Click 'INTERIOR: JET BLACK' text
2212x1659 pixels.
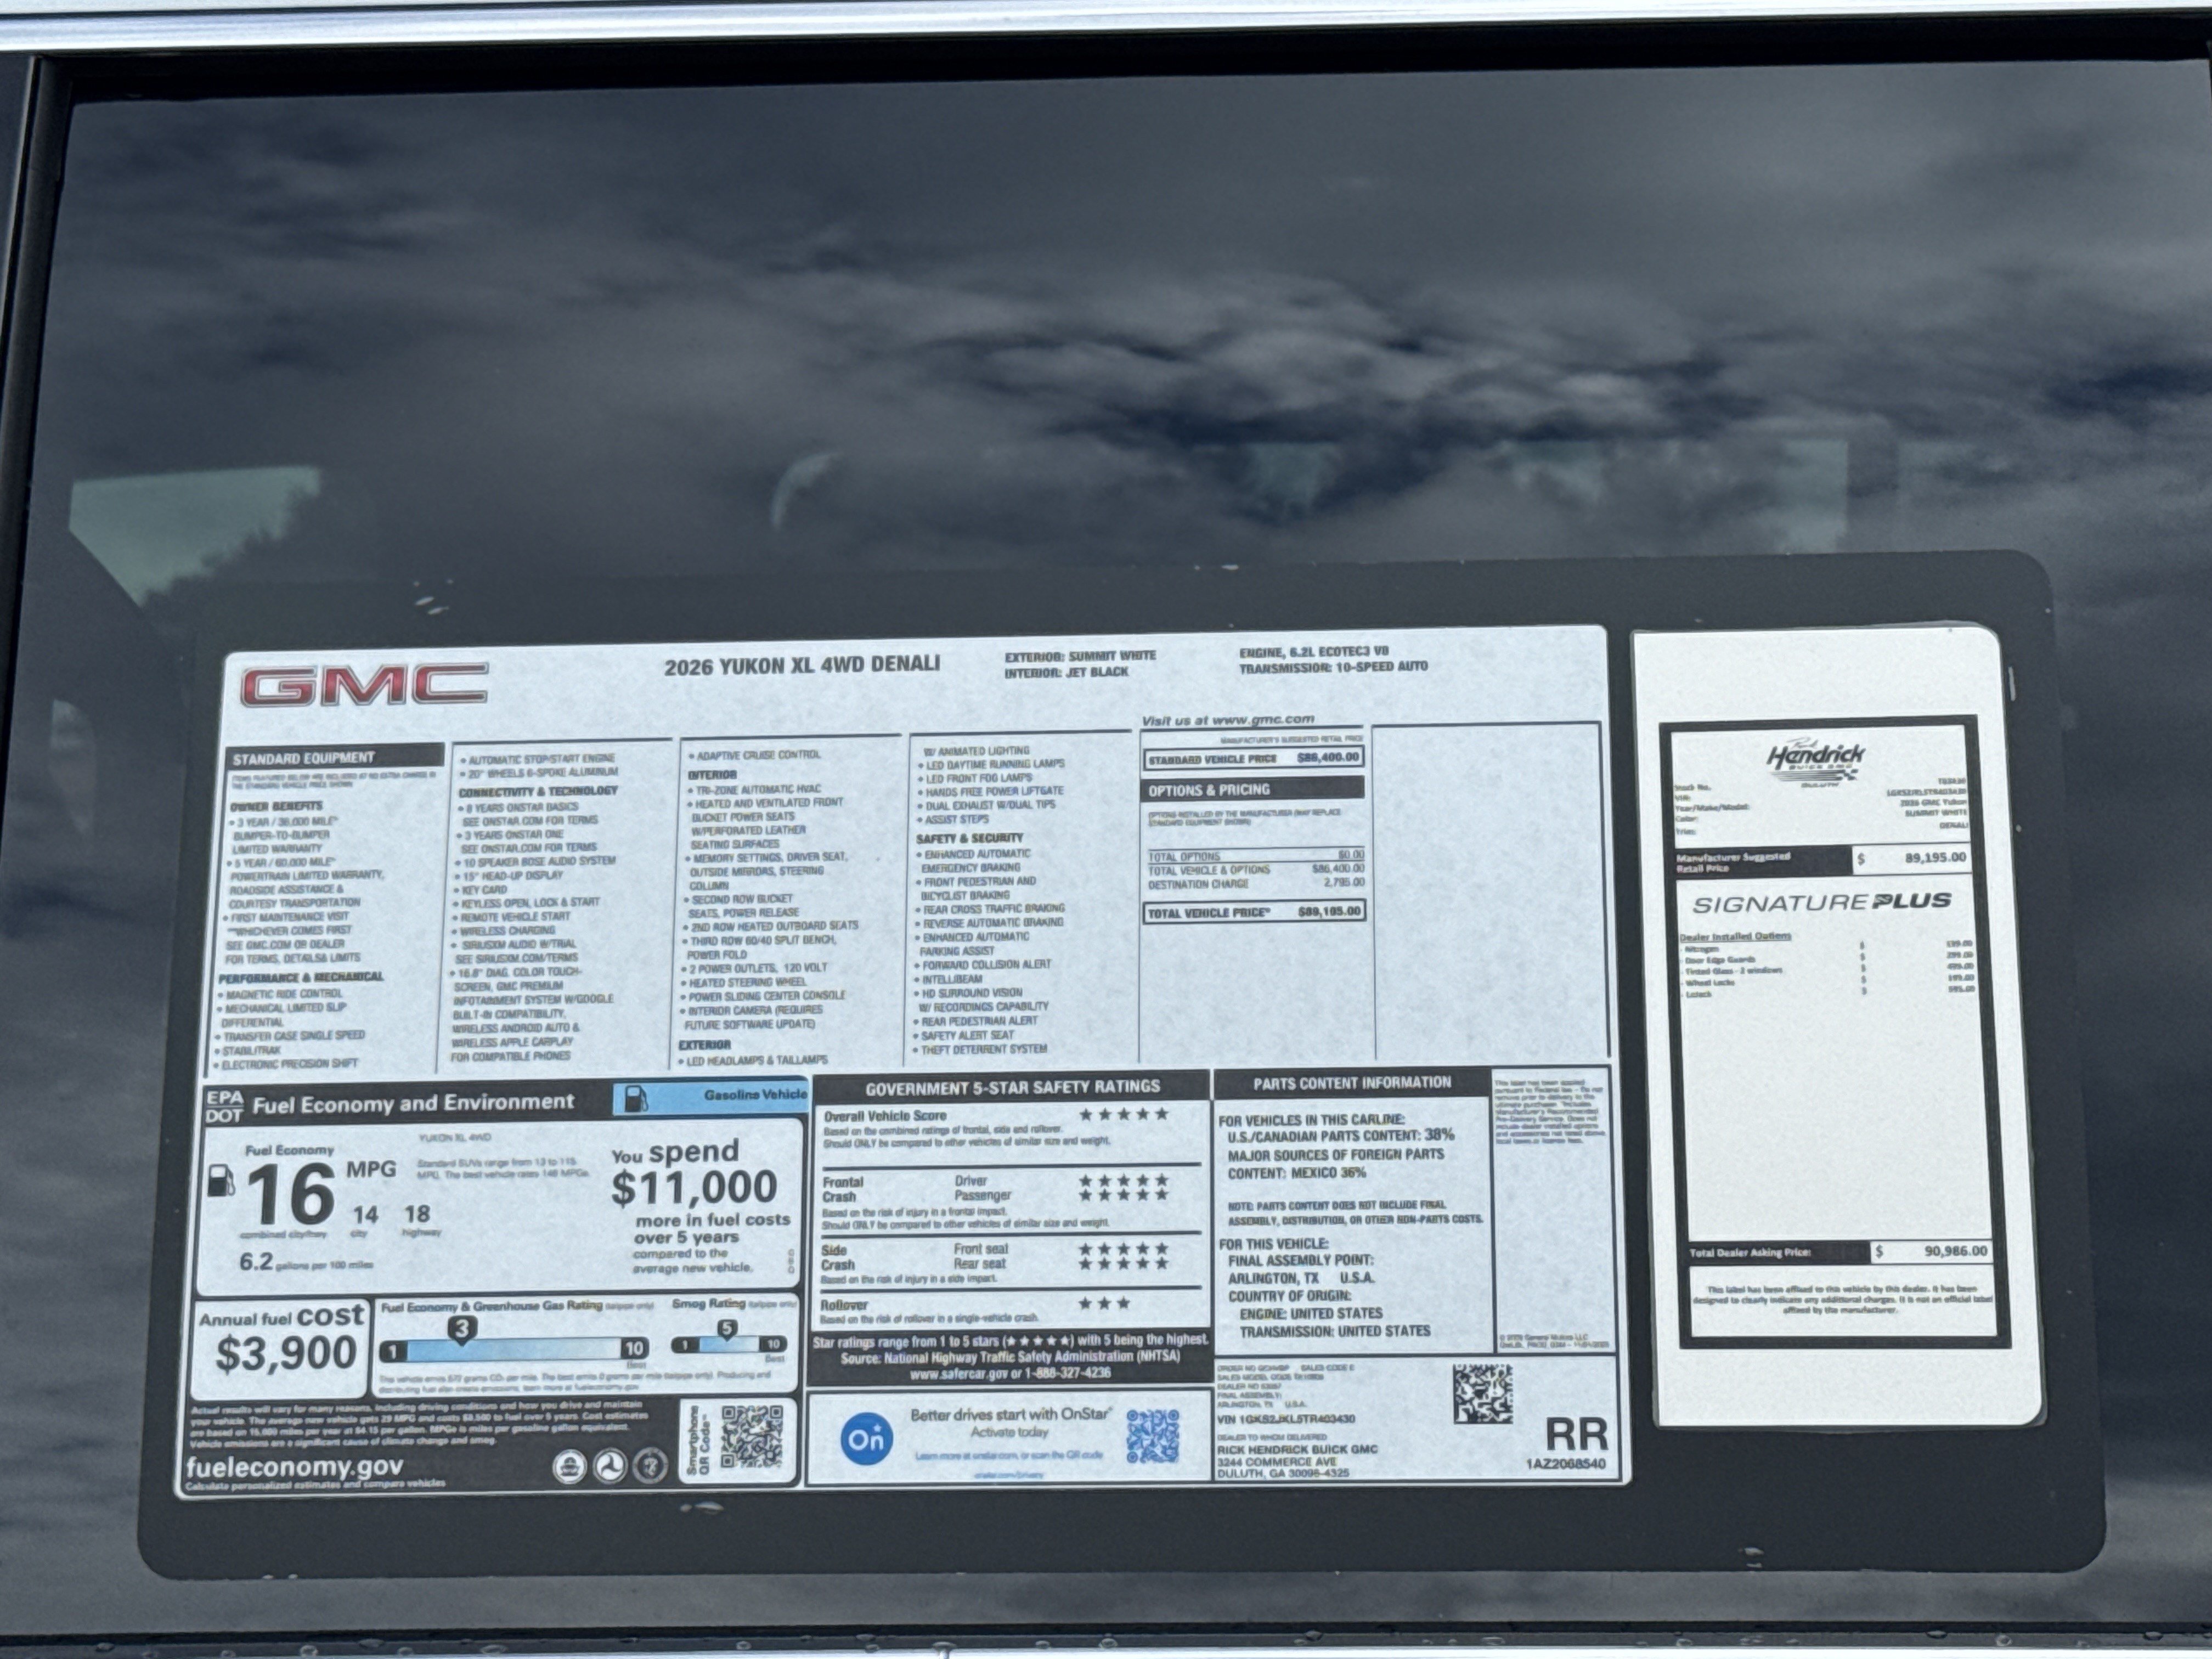point(1066,673)
